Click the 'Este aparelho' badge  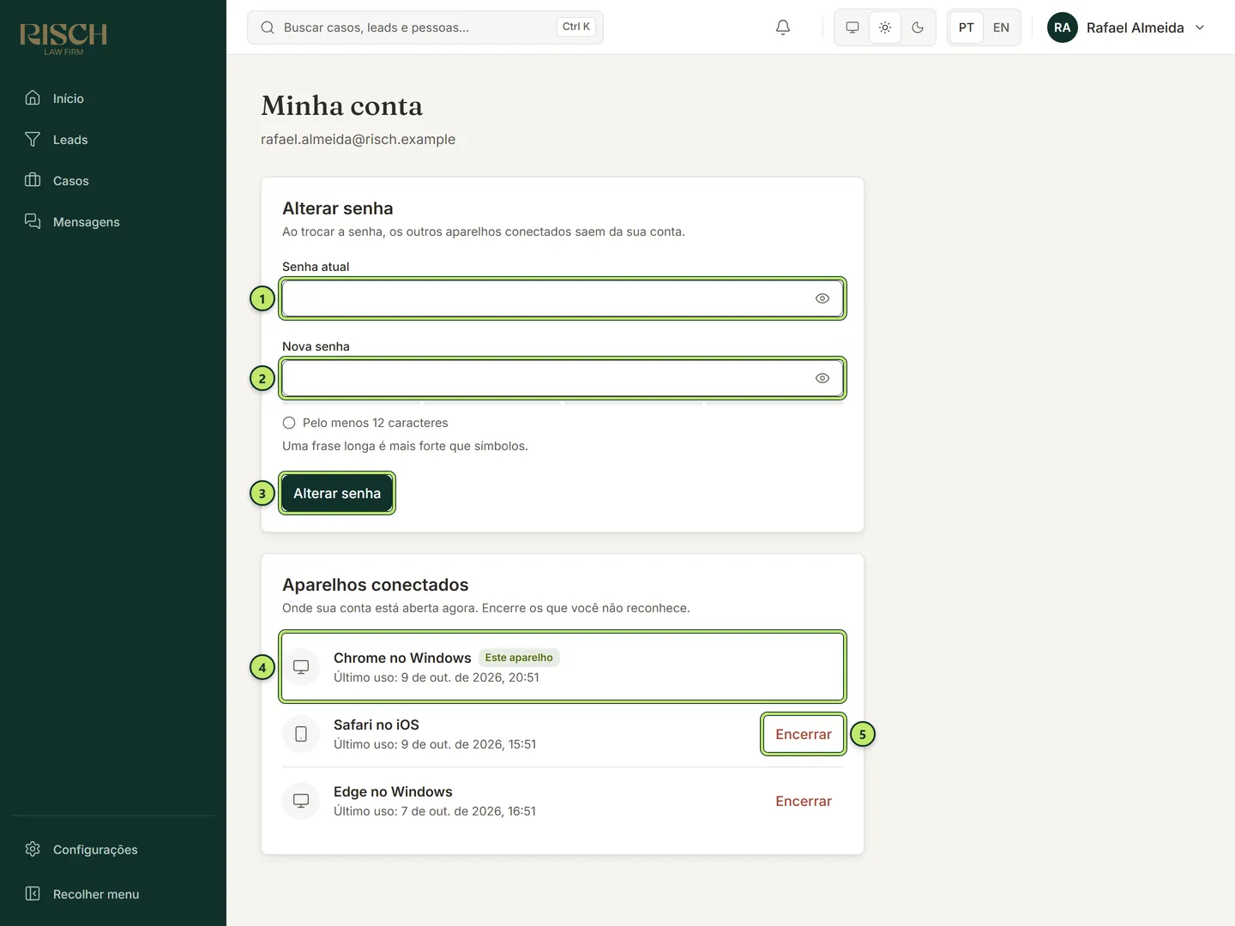pyautogui.click(x=519, y=658)
